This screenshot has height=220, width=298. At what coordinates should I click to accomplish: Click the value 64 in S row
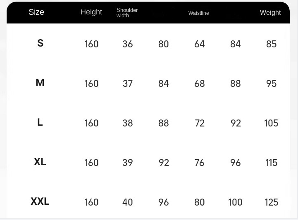click(200, 44)
